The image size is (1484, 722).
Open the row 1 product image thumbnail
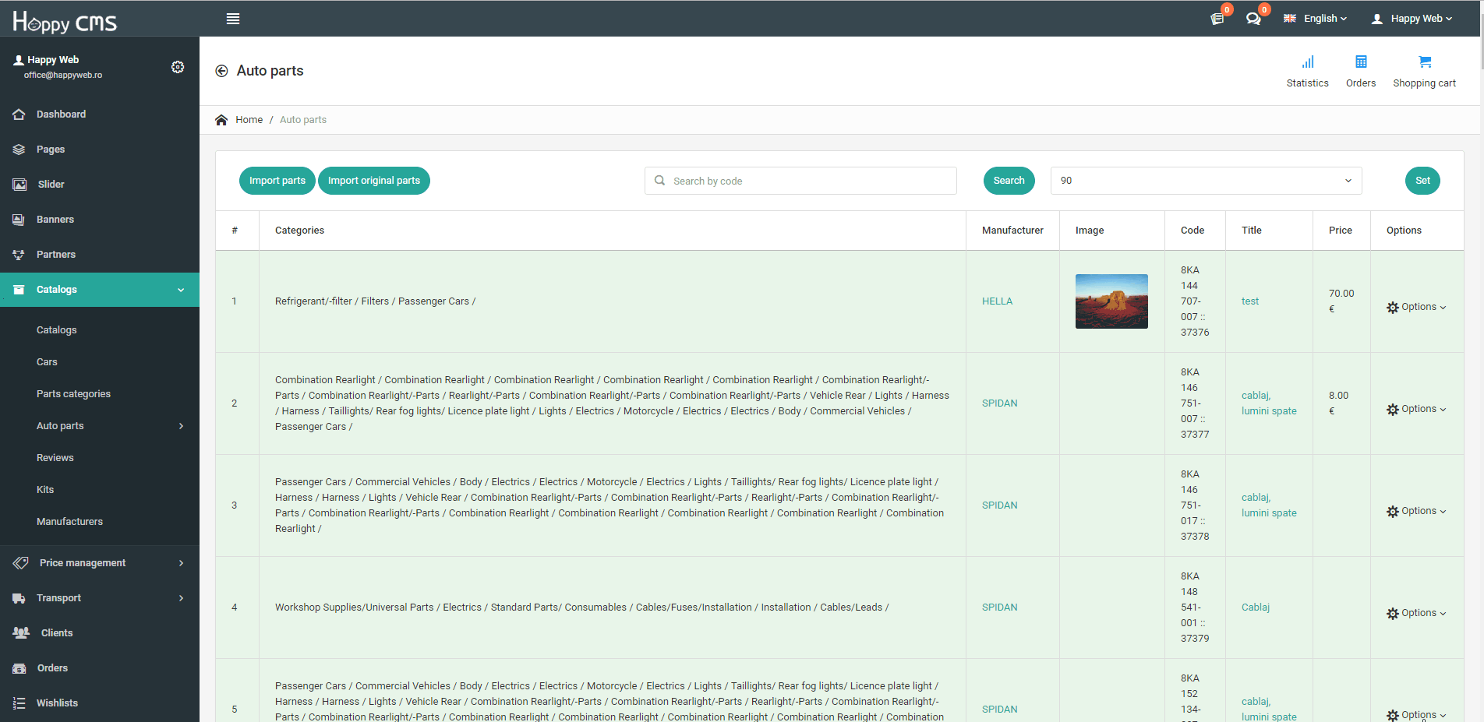pyautogui.click(x=1111, y=301)
